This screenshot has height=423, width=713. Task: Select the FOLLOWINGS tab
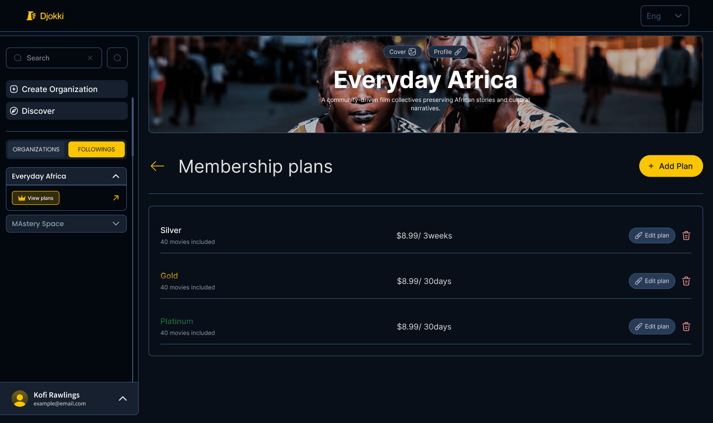pyautogui.click(x=97, y=149)
